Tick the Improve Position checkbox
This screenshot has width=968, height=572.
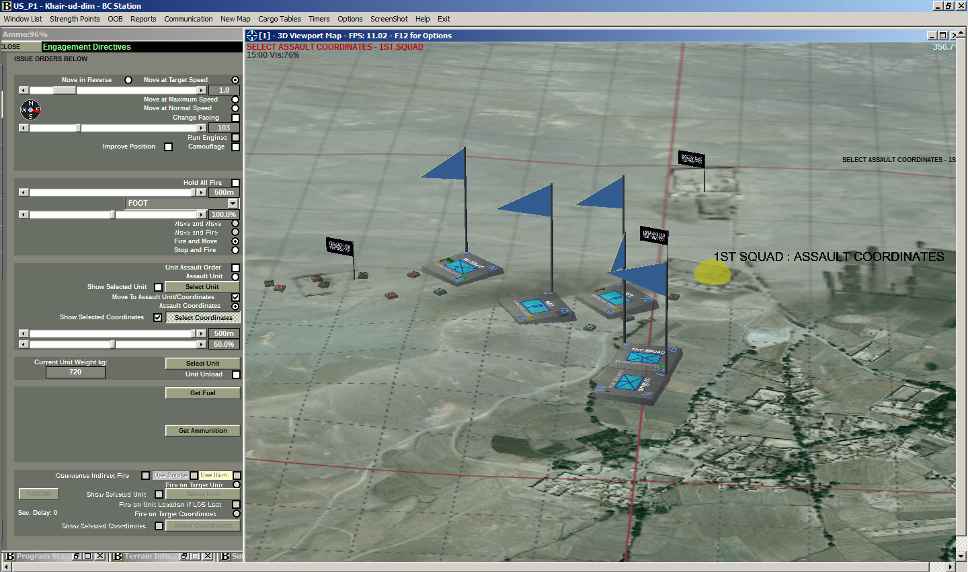[x=168, y=147]
